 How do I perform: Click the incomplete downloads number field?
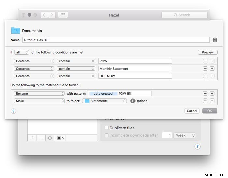click(x=167, y=135)
